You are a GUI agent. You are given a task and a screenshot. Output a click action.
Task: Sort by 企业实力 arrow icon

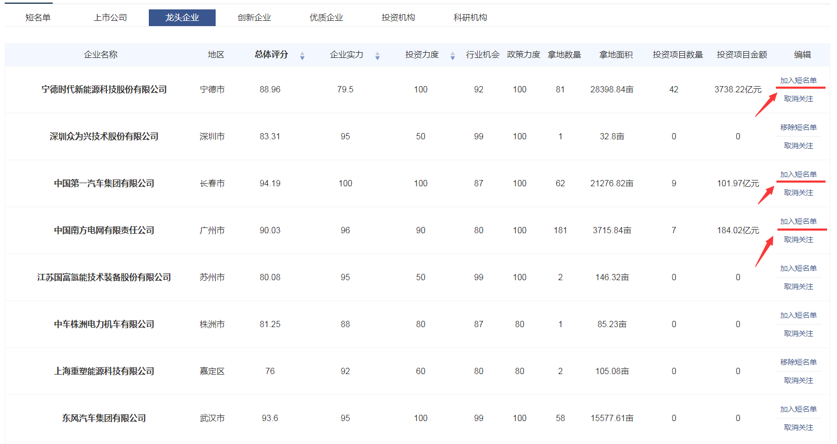[377, 55]
